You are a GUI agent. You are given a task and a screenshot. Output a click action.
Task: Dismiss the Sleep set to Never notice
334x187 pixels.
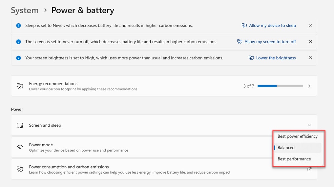(311, 25)
